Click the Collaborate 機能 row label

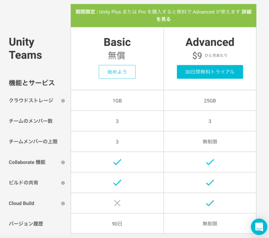click(27, 162)
